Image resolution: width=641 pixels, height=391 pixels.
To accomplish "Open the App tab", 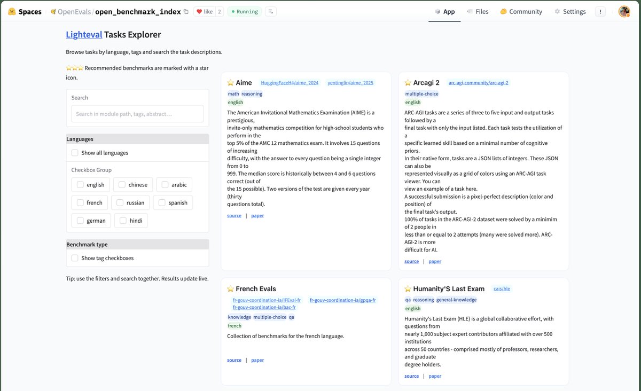I will [445, 11].
